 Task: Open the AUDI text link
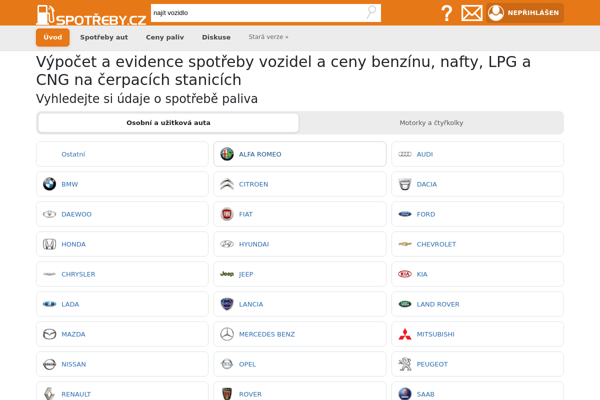pyautogui.click(x=425, y=154)
